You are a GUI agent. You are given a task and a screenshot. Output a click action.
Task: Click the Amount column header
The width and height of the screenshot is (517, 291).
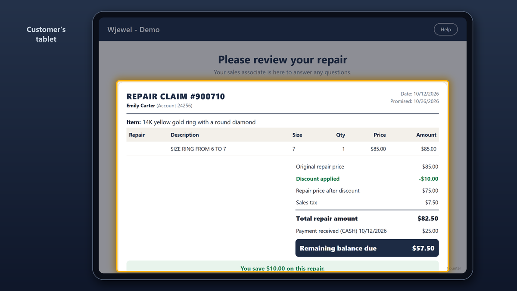tap(426, 135)
